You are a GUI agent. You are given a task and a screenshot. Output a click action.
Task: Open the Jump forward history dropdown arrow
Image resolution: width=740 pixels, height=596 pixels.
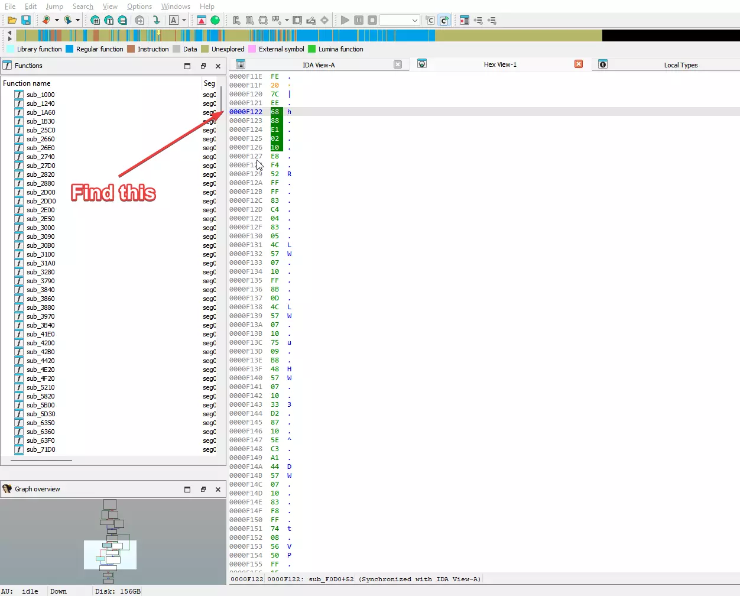(x=77, y=20)
